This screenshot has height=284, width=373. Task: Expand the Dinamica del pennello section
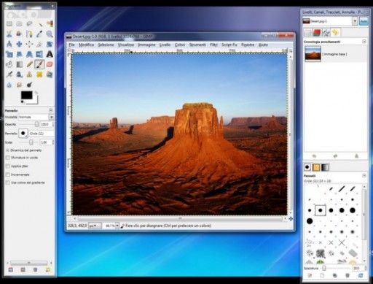7,150
